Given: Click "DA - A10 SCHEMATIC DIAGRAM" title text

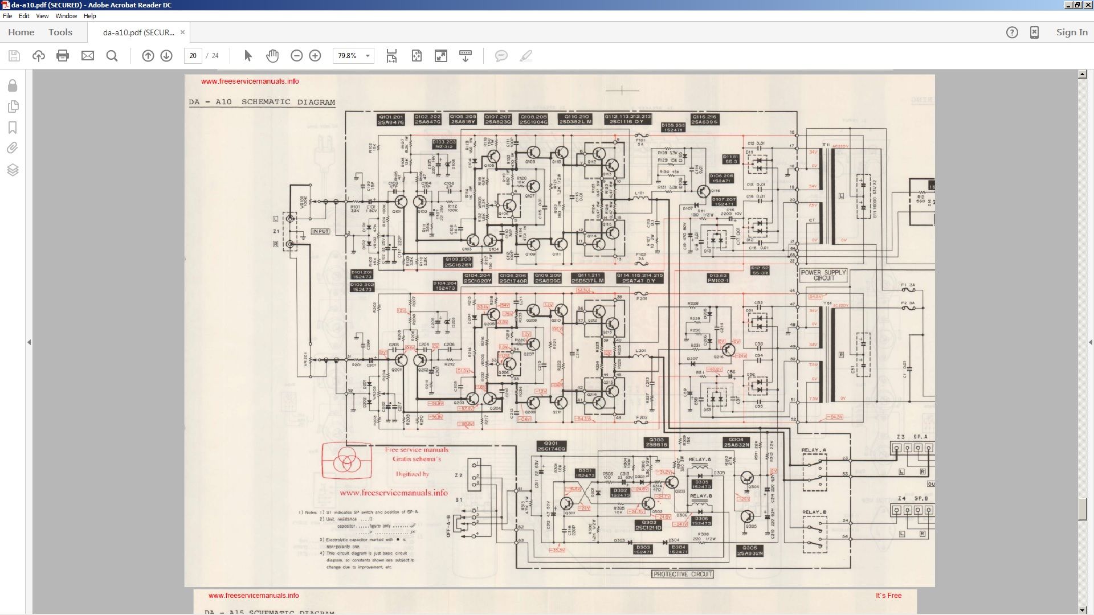Looking at the screenshot, I should [x=262, y=102].
